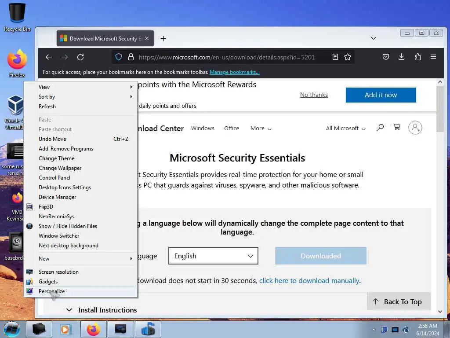Show site security padlock info

point(131,57)
